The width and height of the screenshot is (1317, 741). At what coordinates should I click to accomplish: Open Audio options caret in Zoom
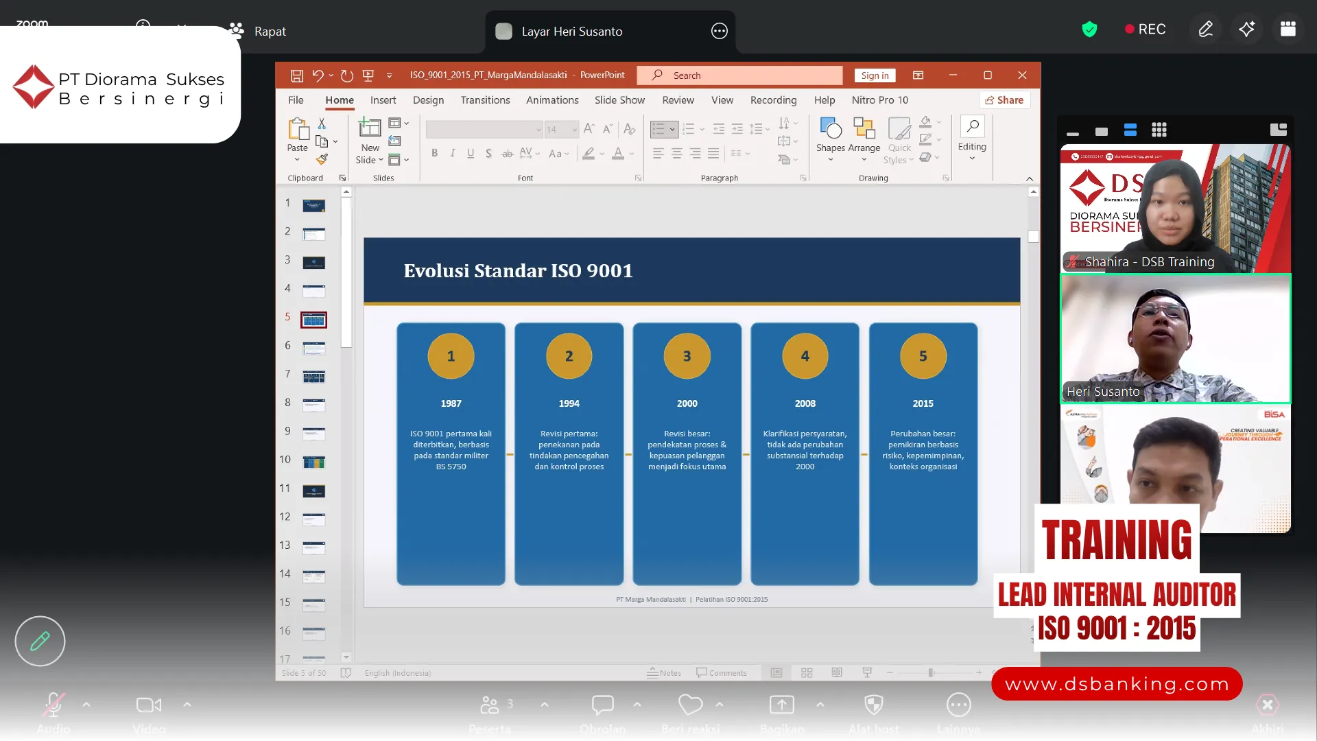[x=86, y=705]
